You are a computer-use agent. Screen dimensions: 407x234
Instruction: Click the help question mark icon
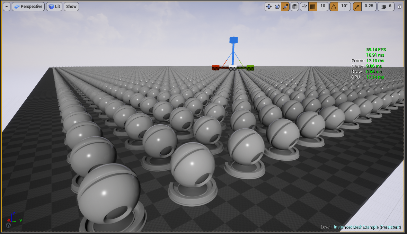pyautogui.click(x=8, y=225)
